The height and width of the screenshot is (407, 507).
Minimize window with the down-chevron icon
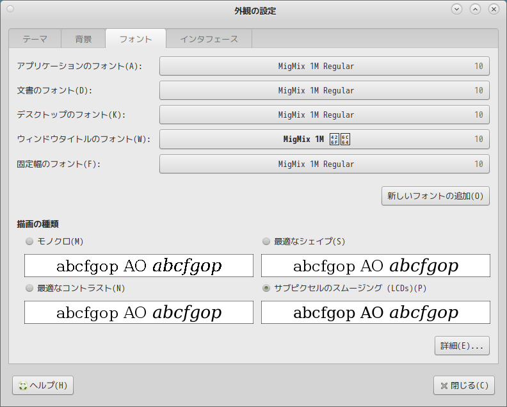coord(456,10)
